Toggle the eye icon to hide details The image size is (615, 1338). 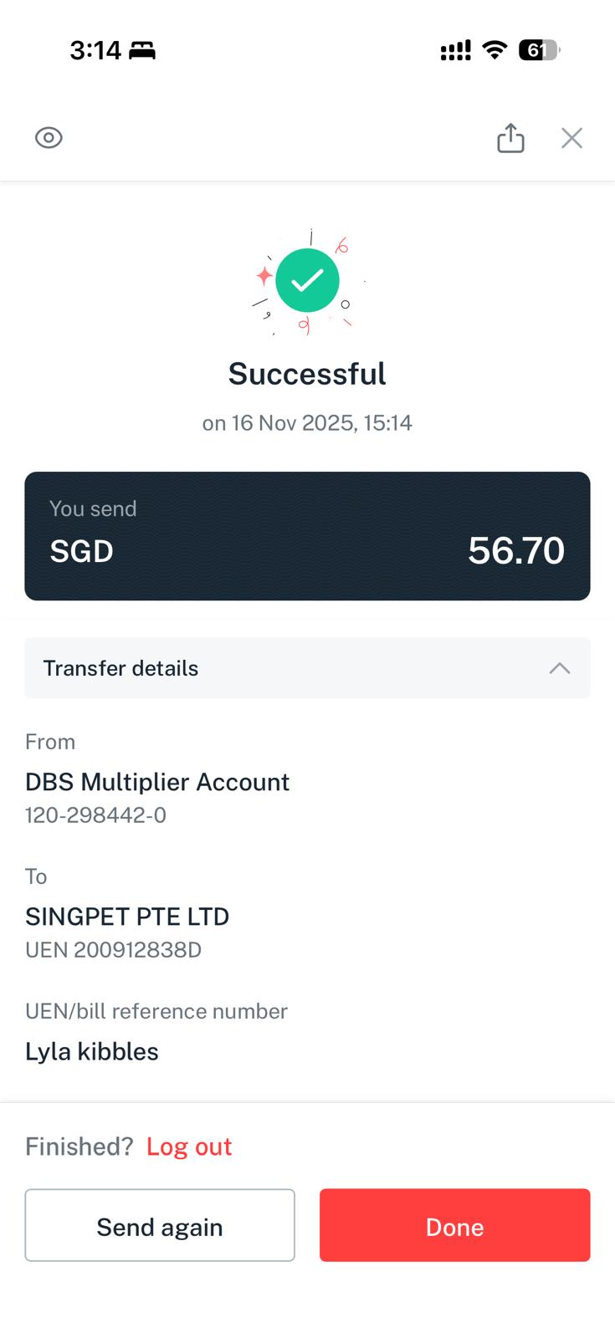[x=49, y=138]
